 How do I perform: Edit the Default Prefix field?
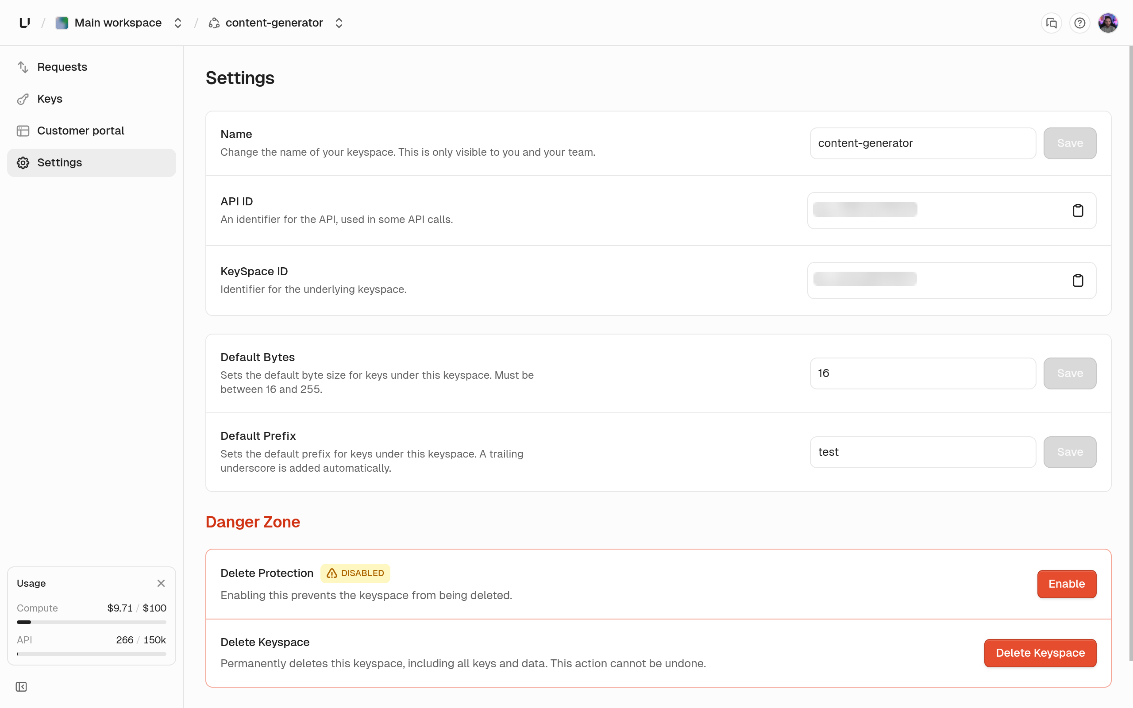[x=923, y=452]
